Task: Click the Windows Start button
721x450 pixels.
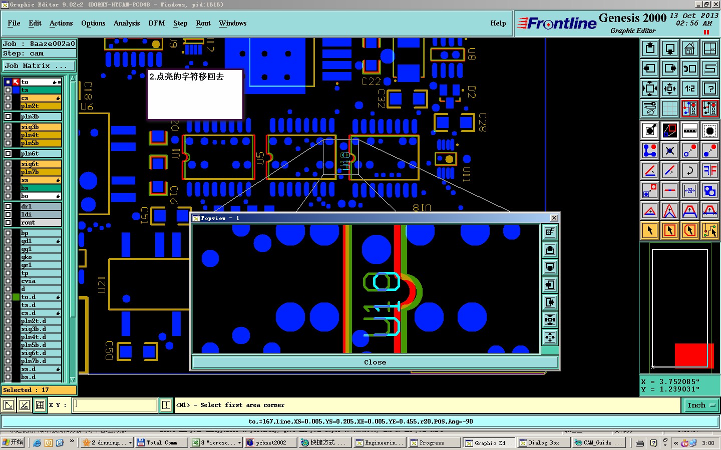Action: [x=13, y=442]
